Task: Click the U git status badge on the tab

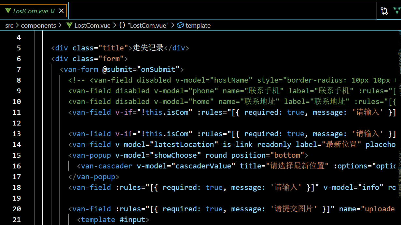Action: coord(52,11)
